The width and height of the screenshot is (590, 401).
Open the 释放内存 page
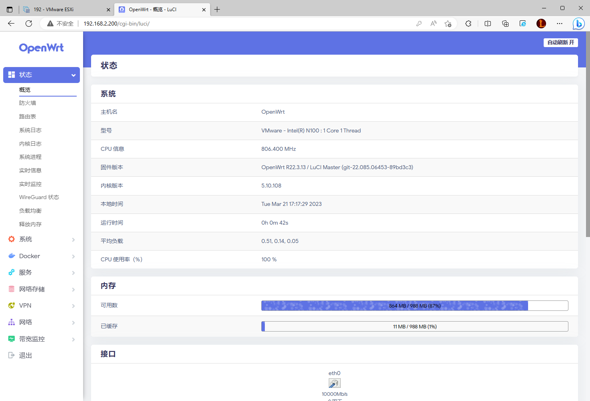[30, 224]
